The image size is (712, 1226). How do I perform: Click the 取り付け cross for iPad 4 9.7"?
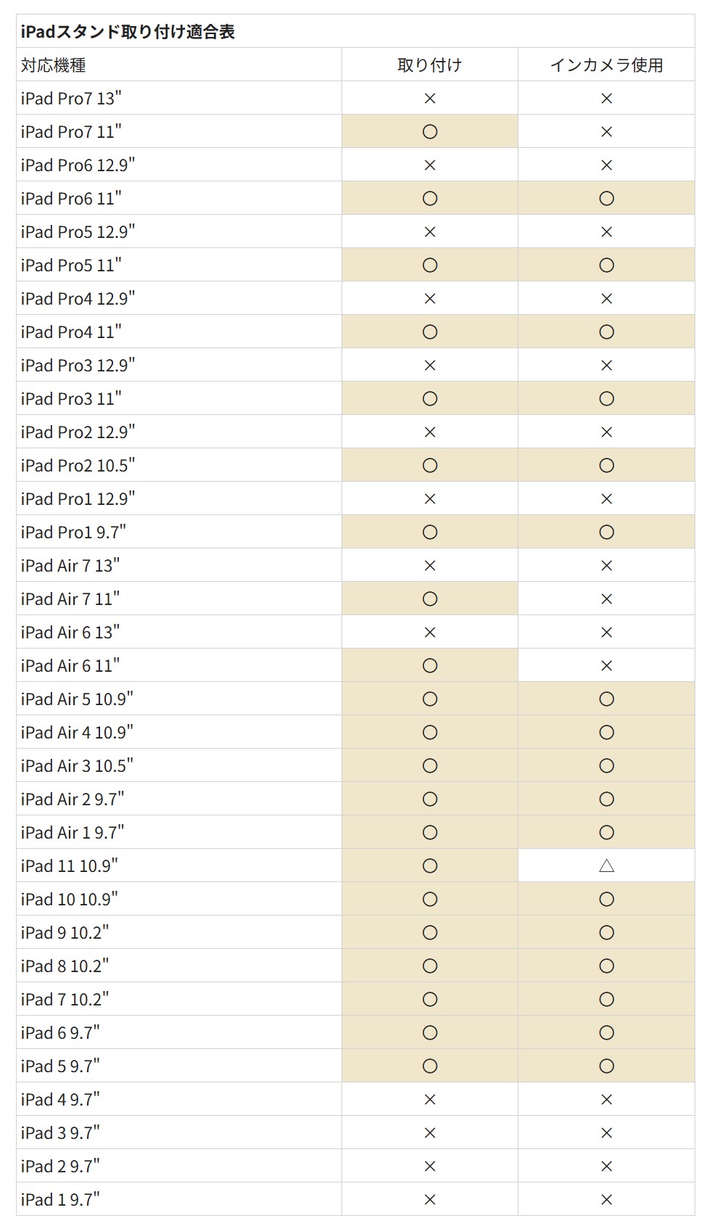pos(430,1099)
